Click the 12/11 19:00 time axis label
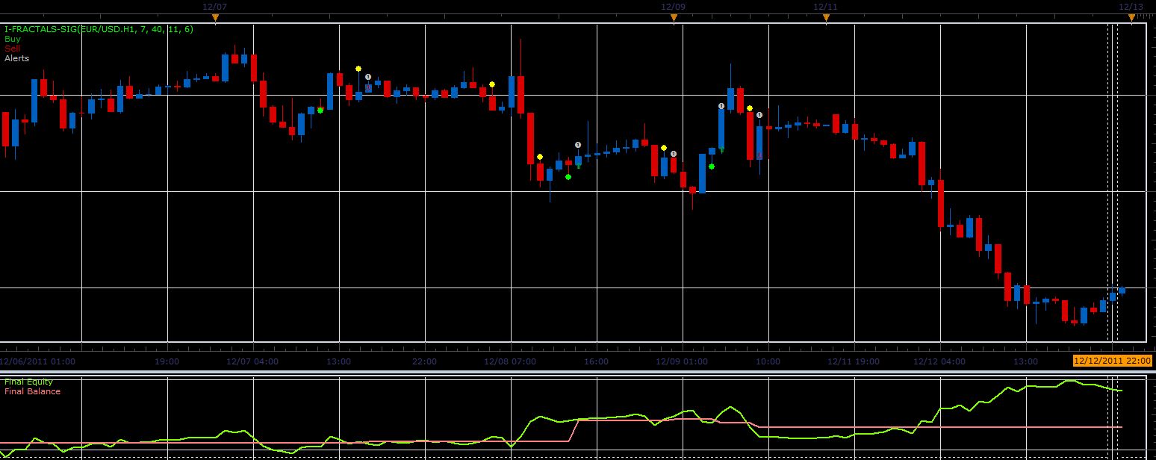The image size is (1156, 460). (x=854, y=361)
